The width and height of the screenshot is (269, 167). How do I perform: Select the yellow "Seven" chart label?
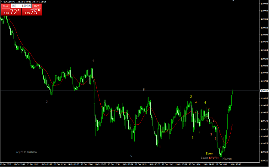[210, 154]
